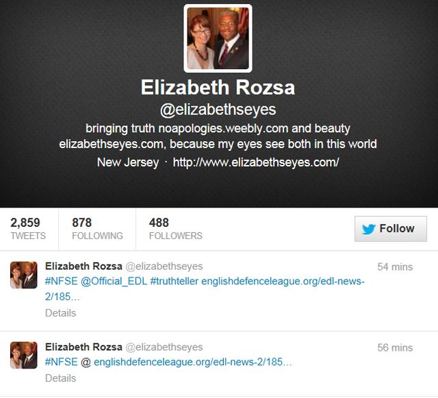Click the 56 mins timestamp

click(395, 348)
